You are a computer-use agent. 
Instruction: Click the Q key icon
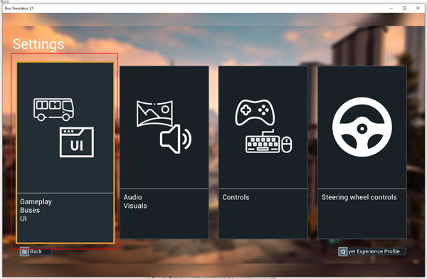[x=343, y=251]
